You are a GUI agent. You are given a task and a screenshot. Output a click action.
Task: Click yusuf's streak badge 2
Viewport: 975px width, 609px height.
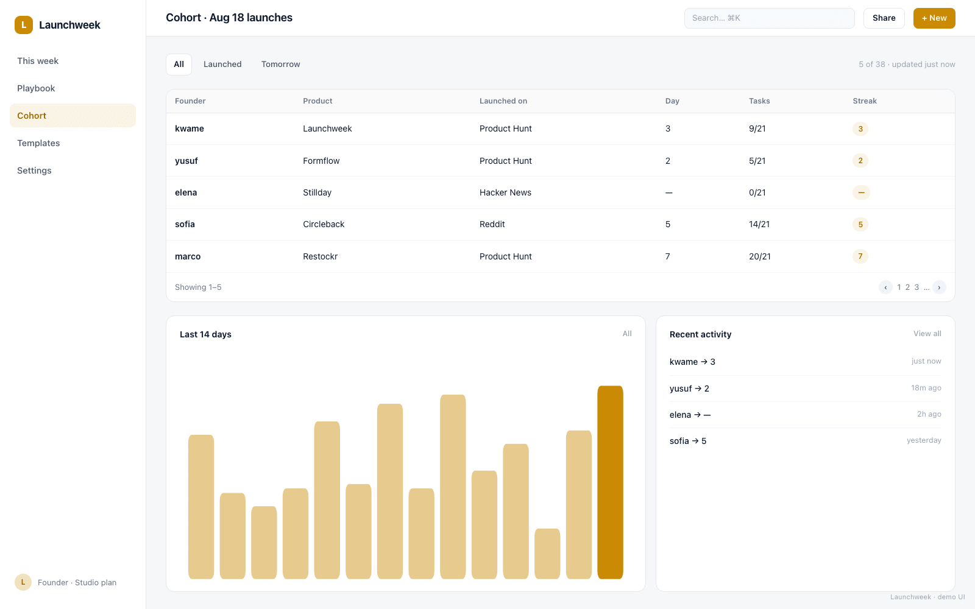point(860,161)
